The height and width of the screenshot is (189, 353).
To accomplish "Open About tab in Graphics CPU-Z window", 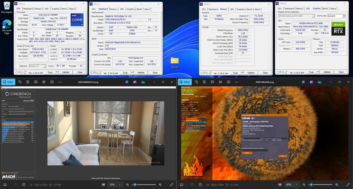I will point(333,8).
